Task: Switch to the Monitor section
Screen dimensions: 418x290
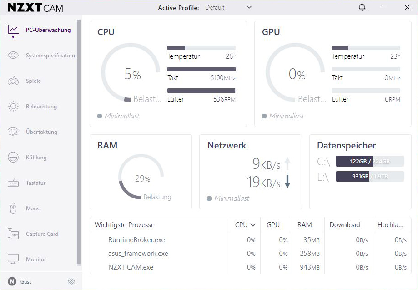Action: 36,259
